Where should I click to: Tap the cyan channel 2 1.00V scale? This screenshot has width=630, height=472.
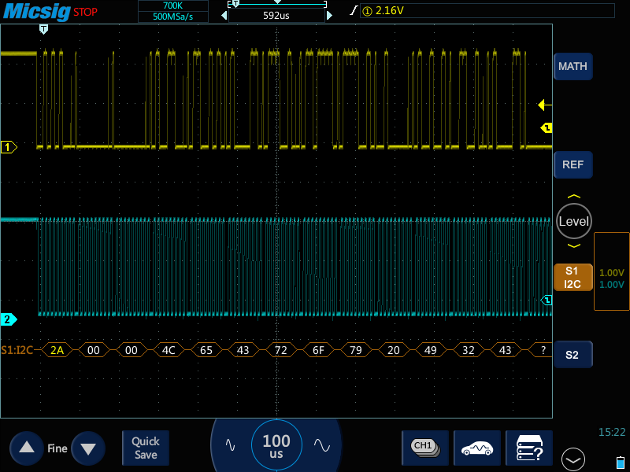click(612, 285)
